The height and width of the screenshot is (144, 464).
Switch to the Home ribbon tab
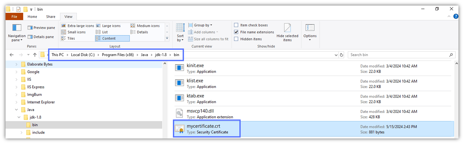32,17
